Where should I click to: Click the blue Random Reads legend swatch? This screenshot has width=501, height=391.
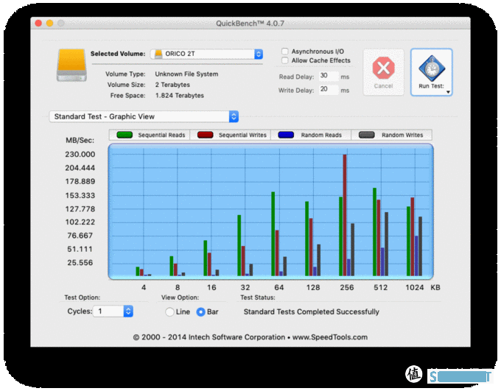[286, 135]
